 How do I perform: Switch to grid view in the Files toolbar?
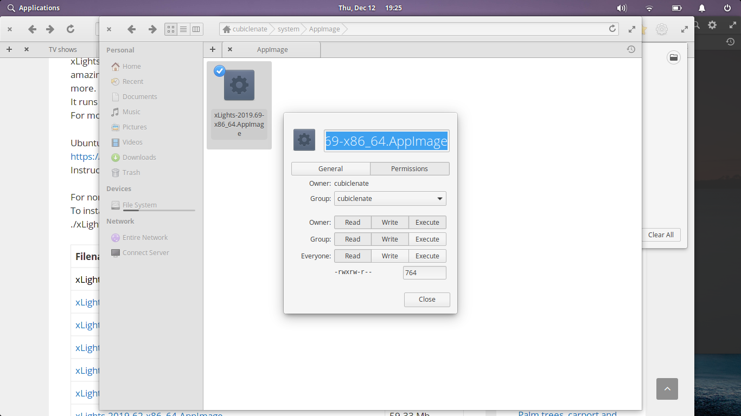(170, 29)
